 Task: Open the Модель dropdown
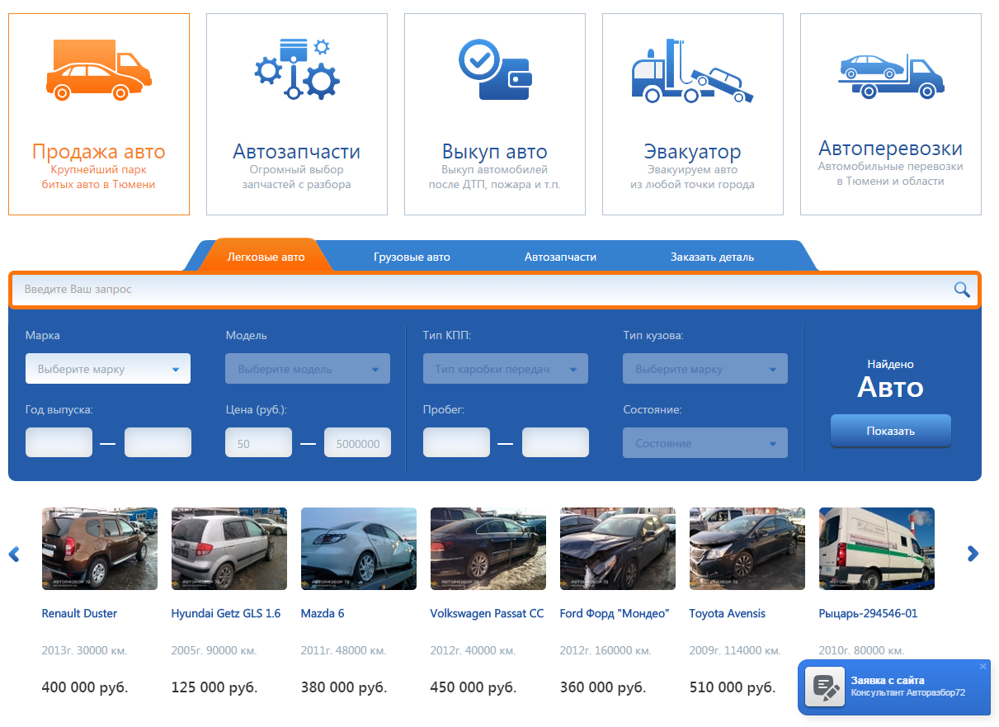click(x=308, y=369)
